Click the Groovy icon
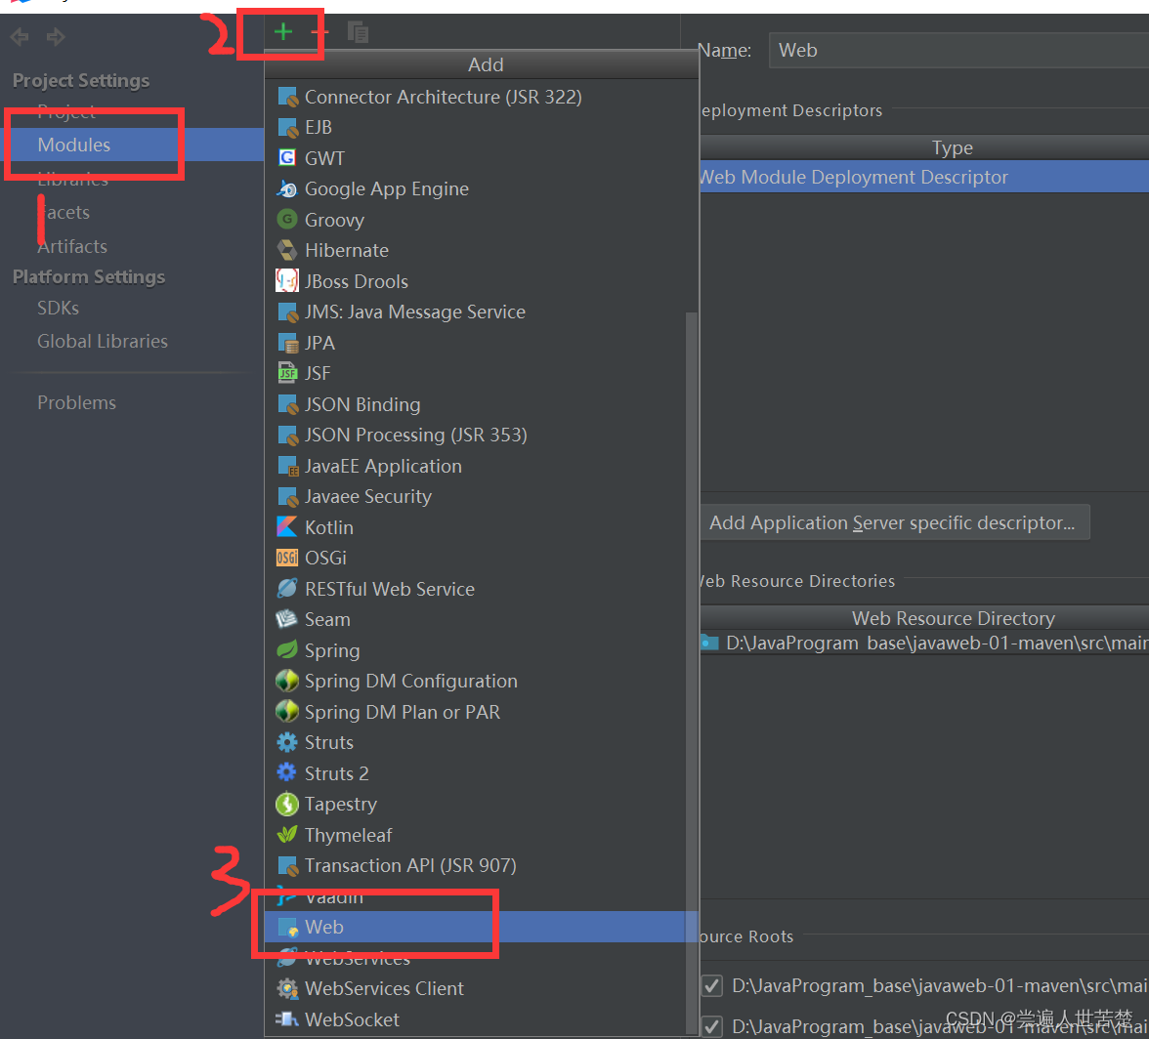 coord(287,220)
